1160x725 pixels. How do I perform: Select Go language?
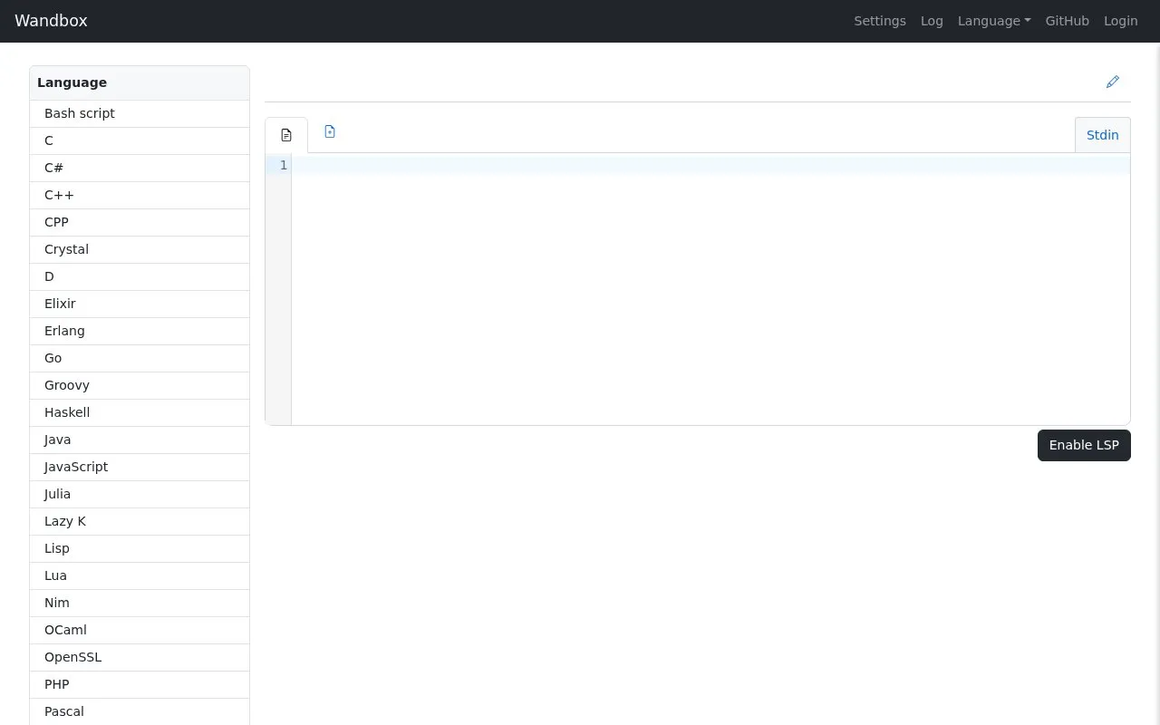pos(140,358)
